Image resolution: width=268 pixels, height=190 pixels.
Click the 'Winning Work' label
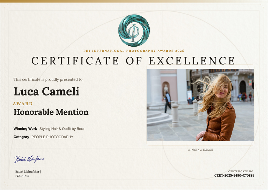pyautogui.click(x=25, y=129)
